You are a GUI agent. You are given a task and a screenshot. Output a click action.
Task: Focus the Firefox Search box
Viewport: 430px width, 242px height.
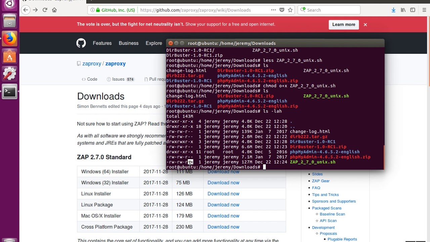click(x=329, y=10)
